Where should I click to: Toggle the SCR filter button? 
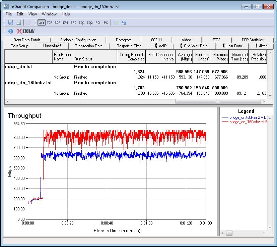[x=58, y=23]
